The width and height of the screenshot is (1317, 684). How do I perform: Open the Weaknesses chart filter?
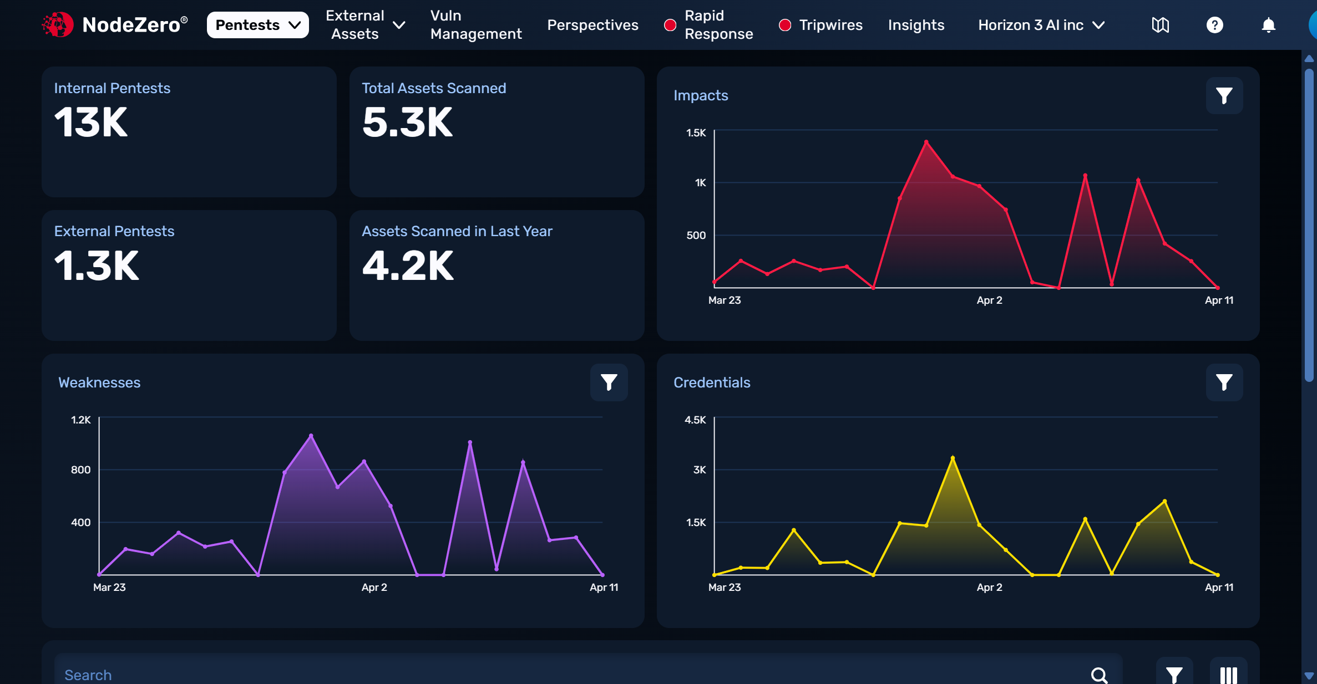[609, 382]
